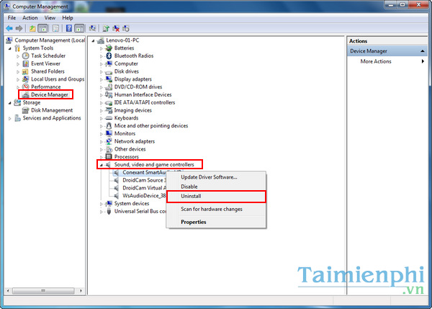
Task: Click the blue Back arrow in the toolbar
Action: coord(9,28)
